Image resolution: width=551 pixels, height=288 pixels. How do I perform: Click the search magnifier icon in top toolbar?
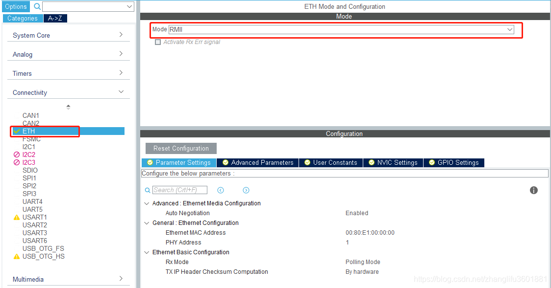[x=37, y=6]
